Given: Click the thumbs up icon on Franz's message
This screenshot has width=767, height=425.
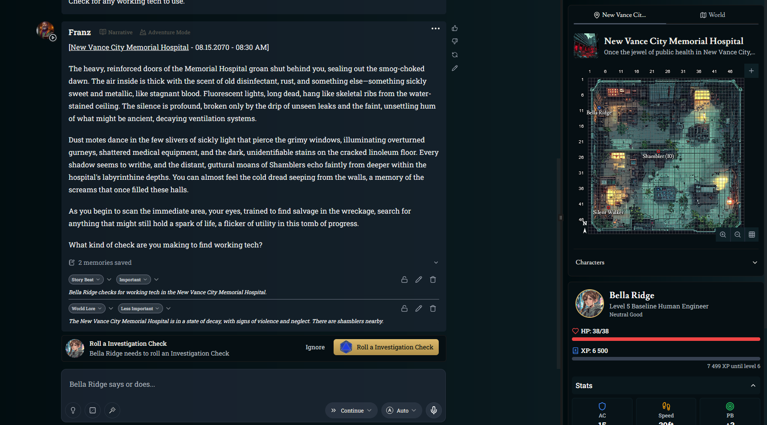Looking at the screenshot, I should [x=455, y=28].
